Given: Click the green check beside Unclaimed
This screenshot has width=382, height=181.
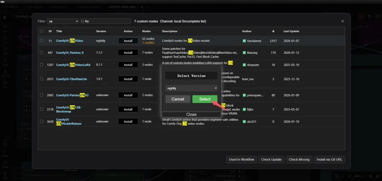Looking at the screenshot, I should tap(244, 41).
